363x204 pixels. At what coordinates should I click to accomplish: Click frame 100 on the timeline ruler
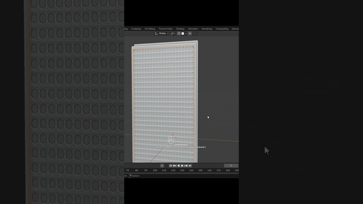click(155, 170)
